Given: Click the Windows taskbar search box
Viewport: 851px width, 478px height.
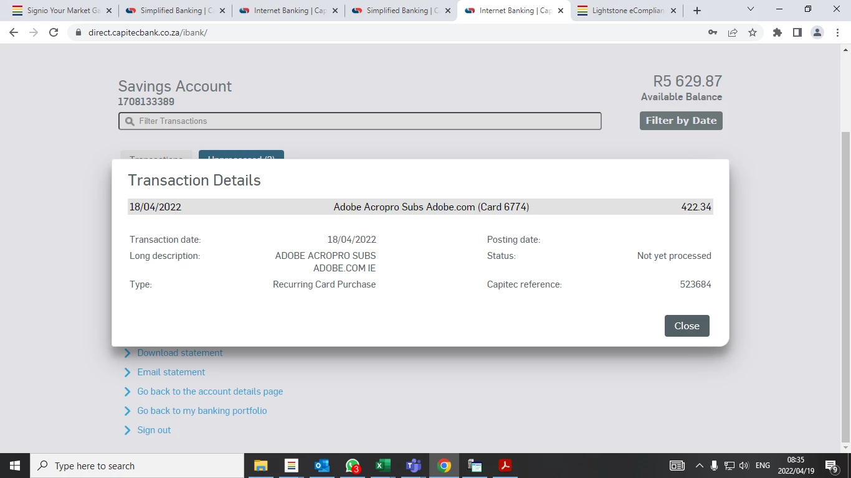Looking at the screenshot, I should (137, 466).
